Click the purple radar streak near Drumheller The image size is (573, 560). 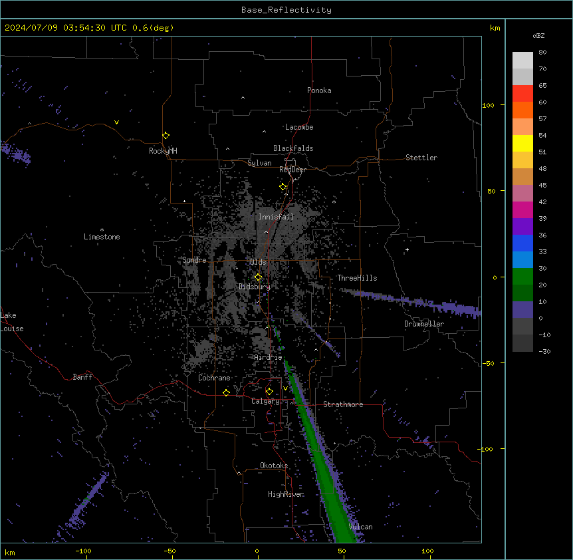point(413,301)
